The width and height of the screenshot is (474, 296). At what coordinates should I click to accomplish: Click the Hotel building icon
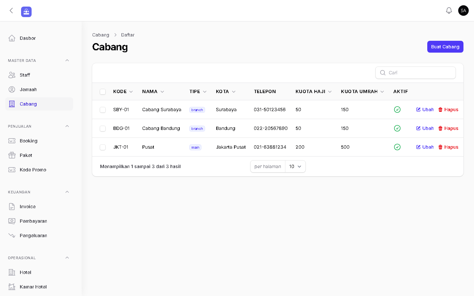point(12,272)
